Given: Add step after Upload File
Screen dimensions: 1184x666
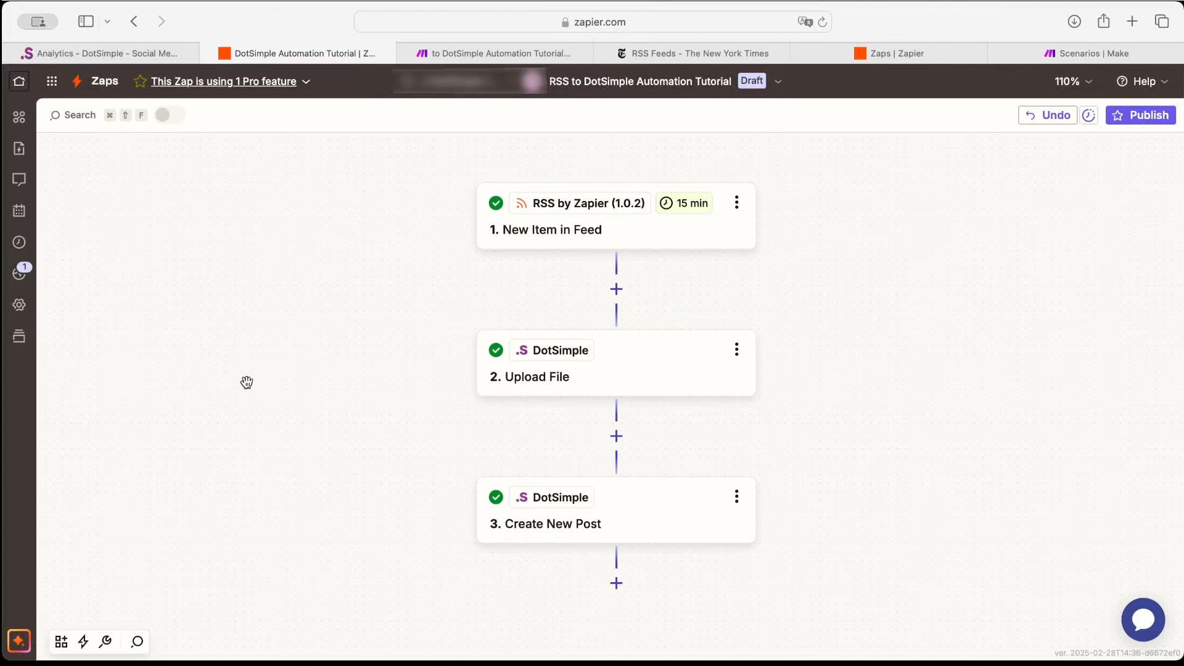Looking at the screenshot, I should tap(616, 437).
